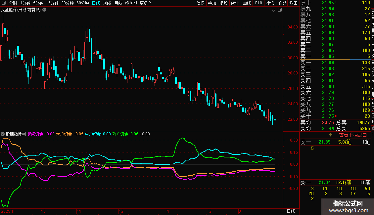The width and height of the screenshot is (374, 215).
Task: Open the 更多 periods expander
Action: point(145,3)
